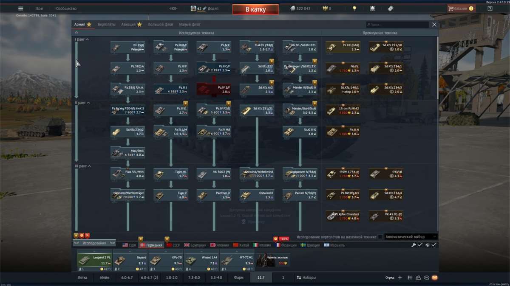The height and width of the screenshot is (286, 510).
Task: Click the search field in research window
Action: (x=397, y=25)
